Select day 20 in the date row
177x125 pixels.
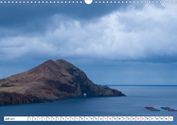(119, 119)
